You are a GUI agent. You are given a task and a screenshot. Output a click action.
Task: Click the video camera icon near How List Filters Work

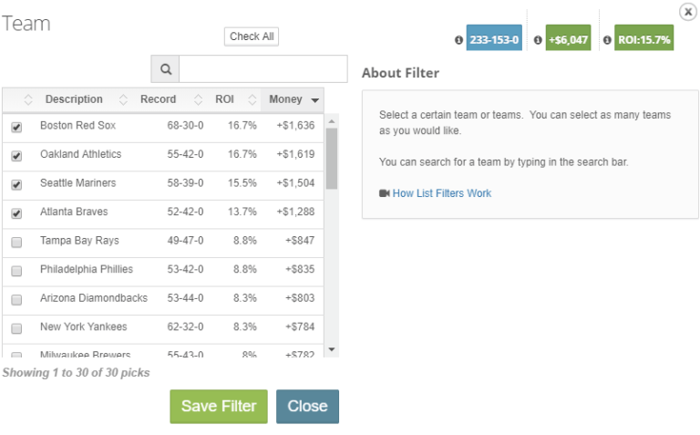point(385,193)
